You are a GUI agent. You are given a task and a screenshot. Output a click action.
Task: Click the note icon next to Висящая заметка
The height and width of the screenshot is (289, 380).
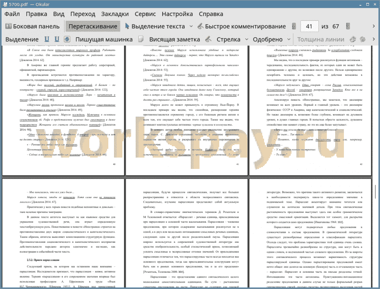(141, 39)
